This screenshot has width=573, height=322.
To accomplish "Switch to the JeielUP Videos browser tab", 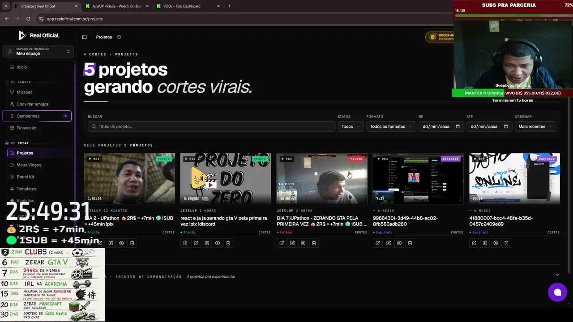I will tap(116, 6).
